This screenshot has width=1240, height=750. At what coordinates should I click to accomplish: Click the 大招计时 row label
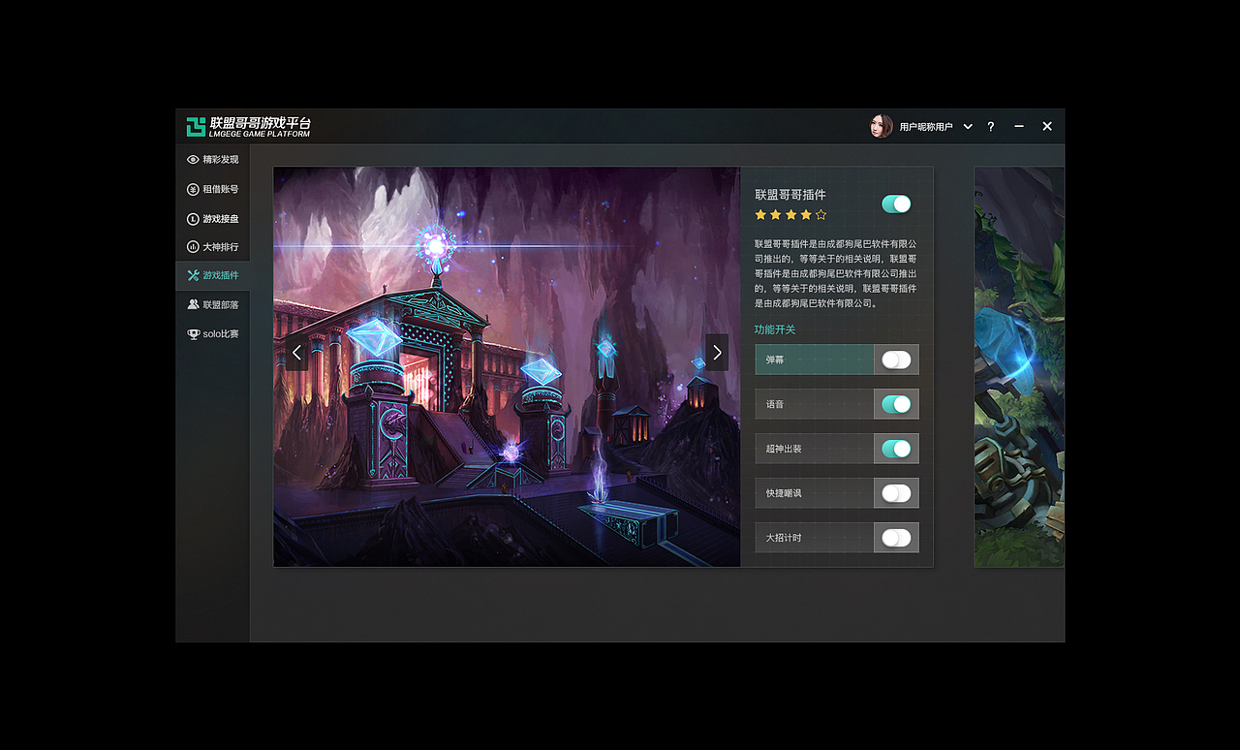pyautogui.click(x=784, y=538)
